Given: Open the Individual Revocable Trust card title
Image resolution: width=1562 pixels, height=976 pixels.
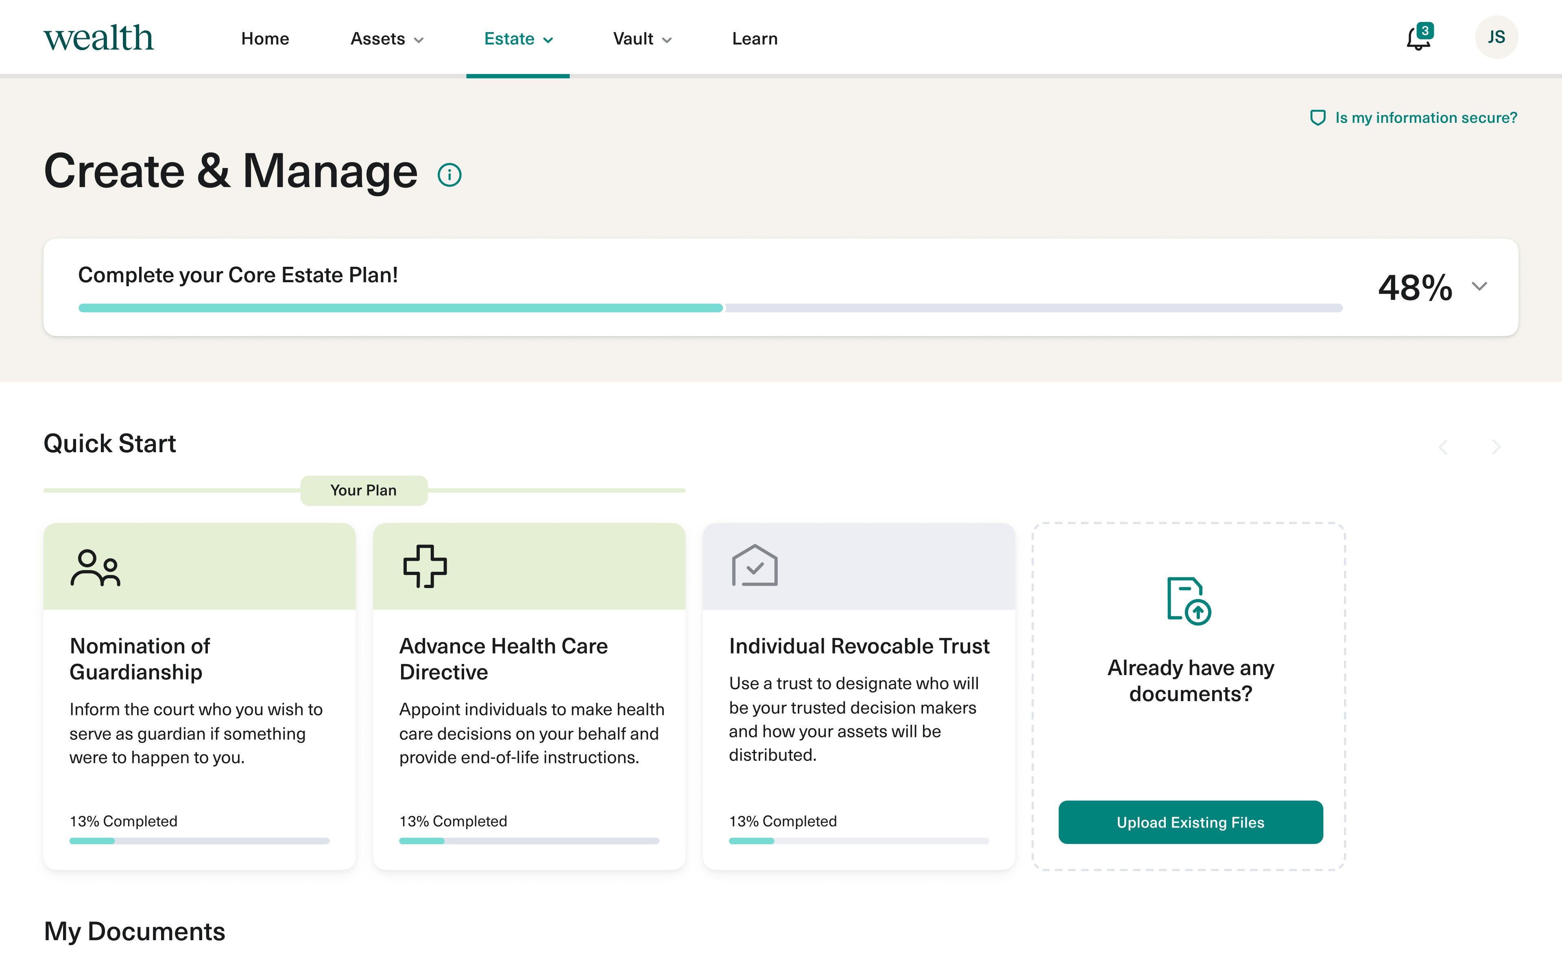Looking at the screenshot, I should click(858, 645).
